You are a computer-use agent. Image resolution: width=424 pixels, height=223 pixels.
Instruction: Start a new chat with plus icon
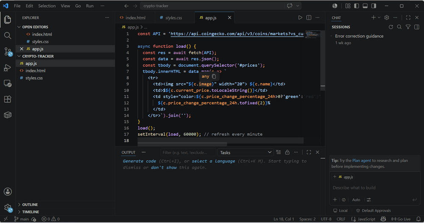click(x=374, y=17)
